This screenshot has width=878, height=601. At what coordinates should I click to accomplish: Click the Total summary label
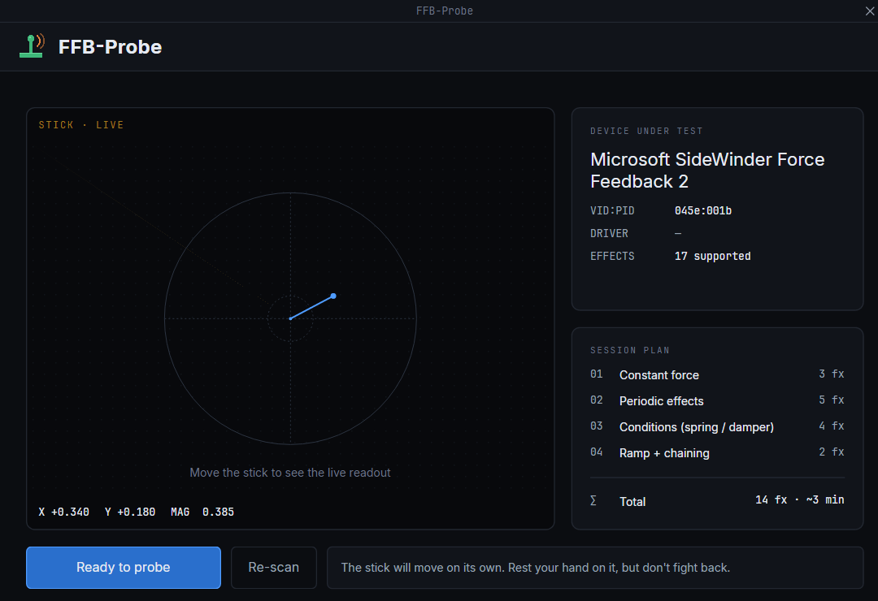pos(632,501)
